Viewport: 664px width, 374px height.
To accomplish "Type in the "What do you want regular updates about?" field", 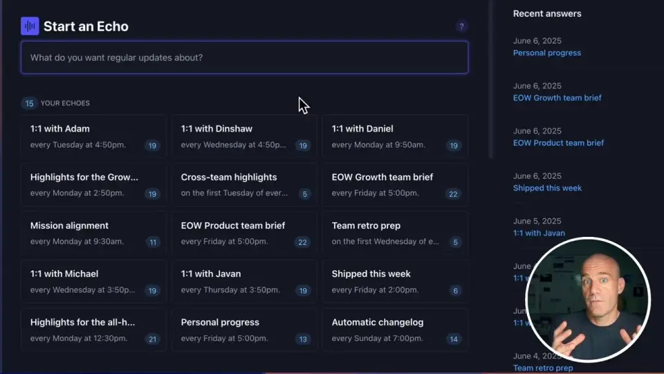I will pyautogui.click(x=244, y=57).
